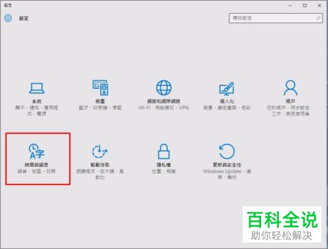Close the Settings window
This screenshot has width=328, height=249.
(x=319, y=6)
